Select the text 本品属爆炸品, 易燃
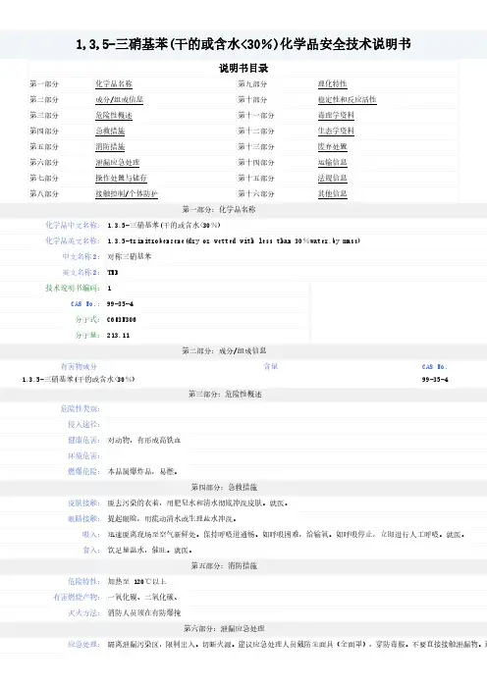487x689 pixels. click(x=142, y=471)
